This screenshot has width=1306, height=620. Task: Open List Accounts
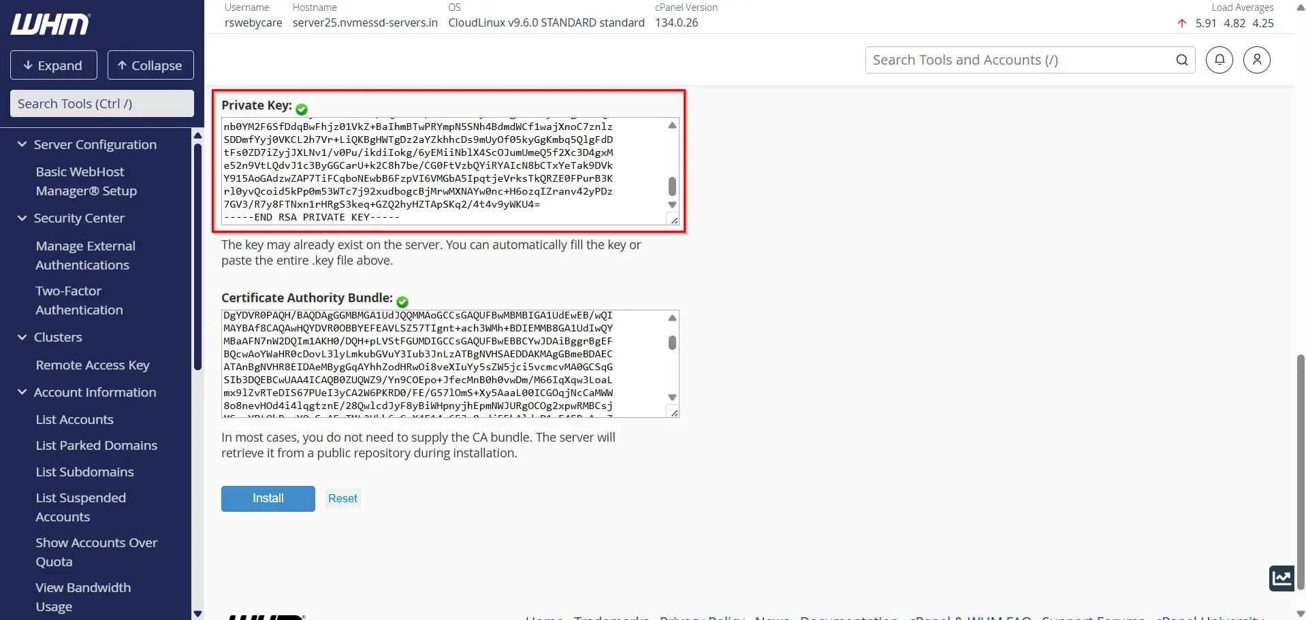point(75,419)
